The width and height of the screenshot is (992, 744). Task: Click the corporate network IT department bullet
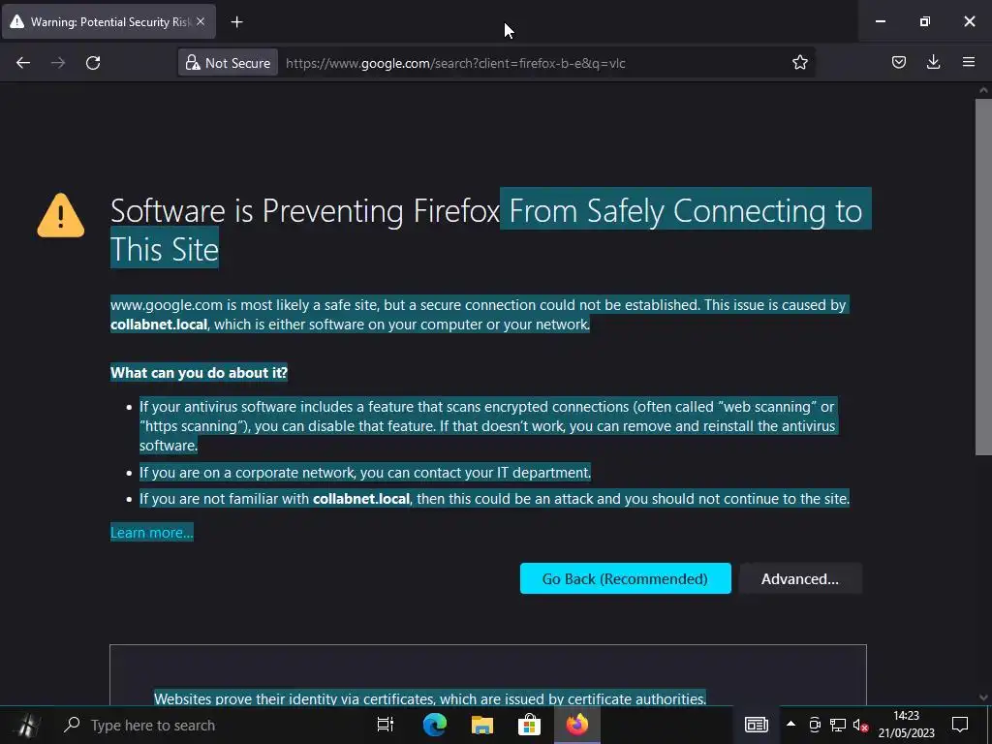365,473
